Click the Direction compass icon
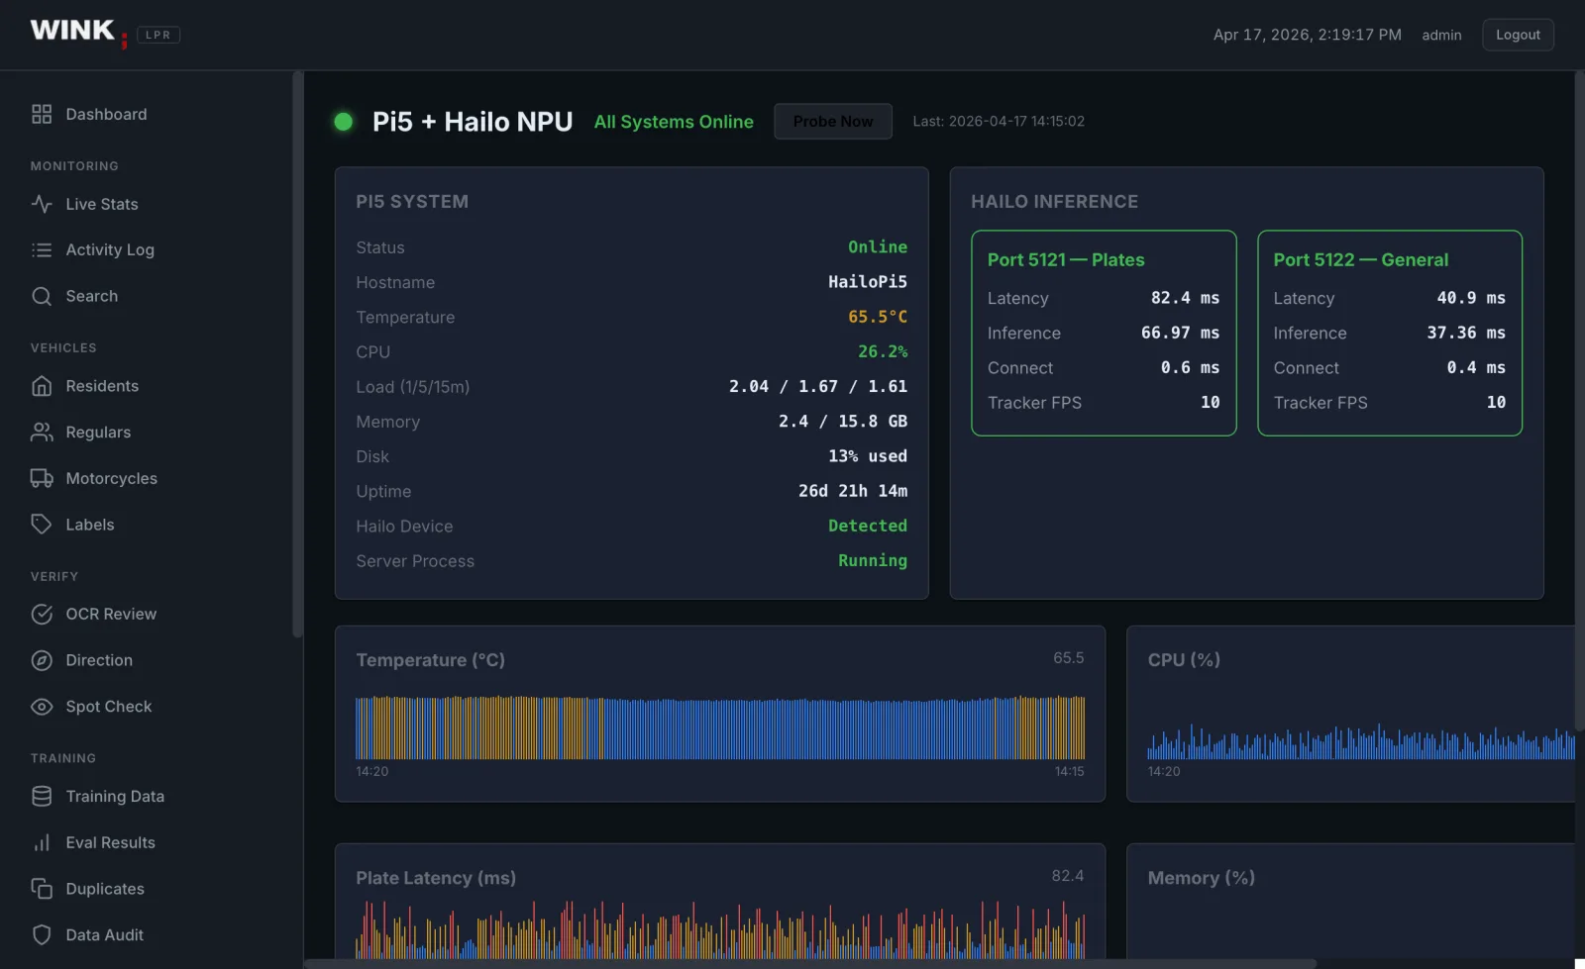This screenshot has height=969, width=1585. click(x=42, y=660)
